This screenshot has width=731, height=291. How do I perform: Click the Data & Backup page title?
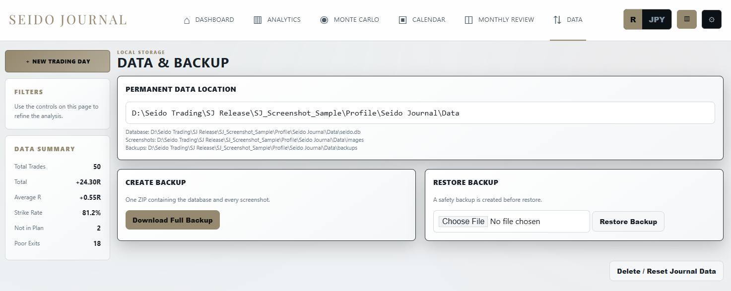(173, 63)
